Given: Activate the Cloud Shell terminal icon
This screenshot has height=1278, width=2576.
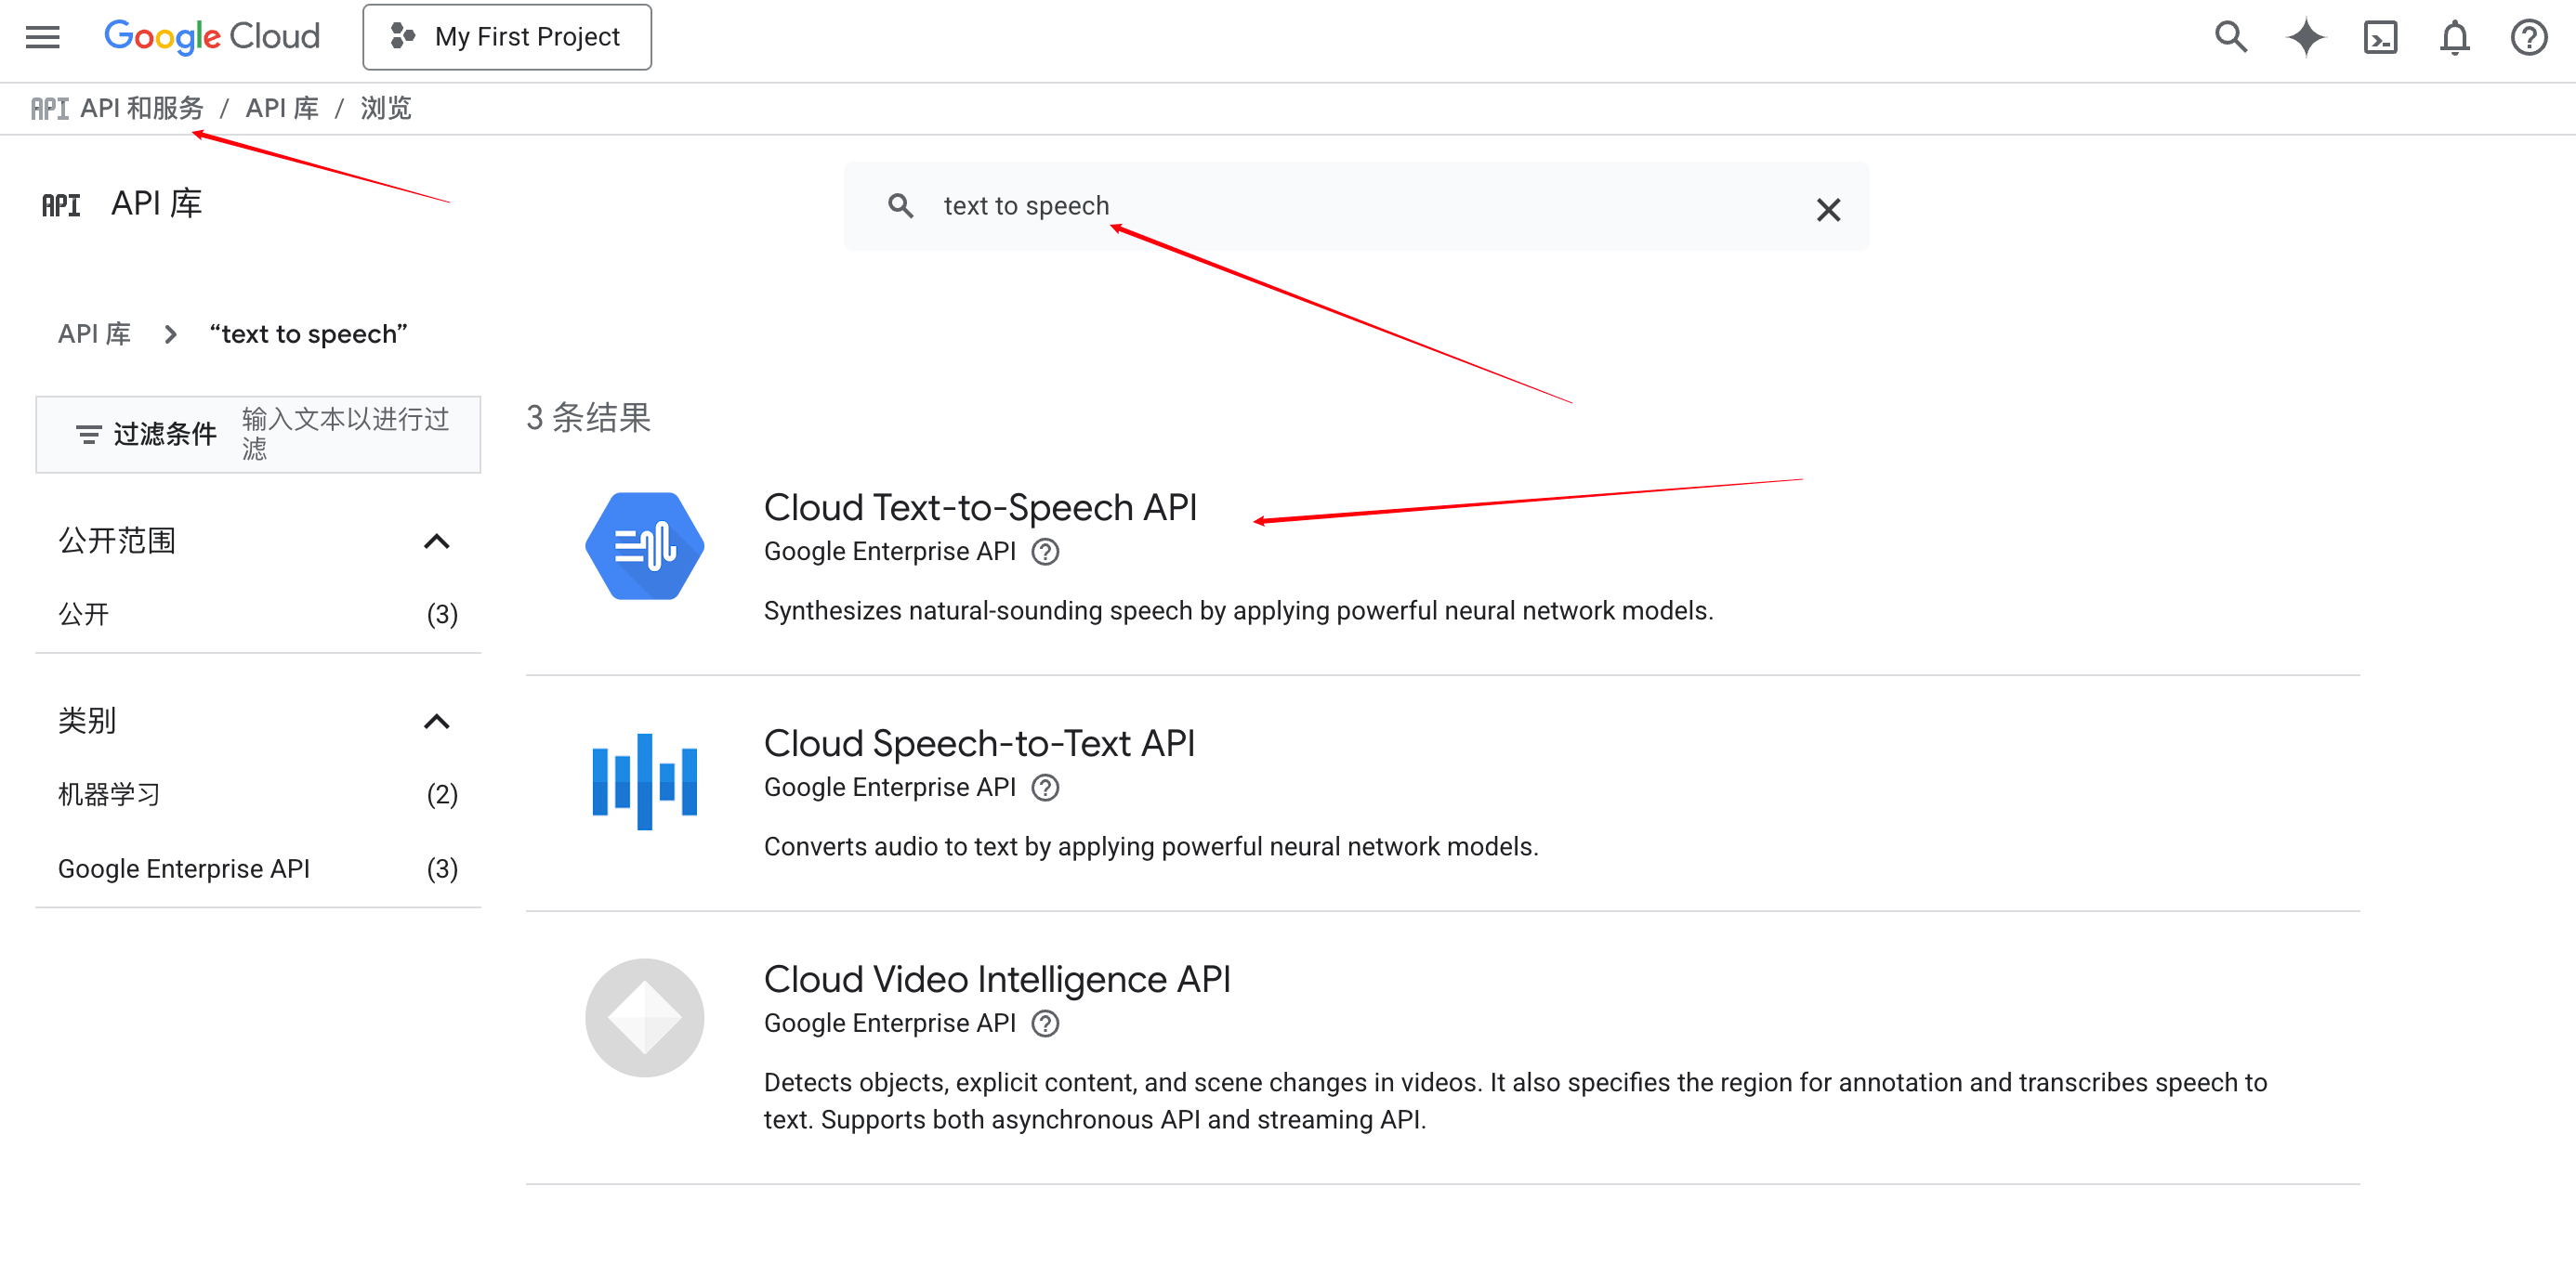Looking at the screenshot, I should (x=2380, y=37).
